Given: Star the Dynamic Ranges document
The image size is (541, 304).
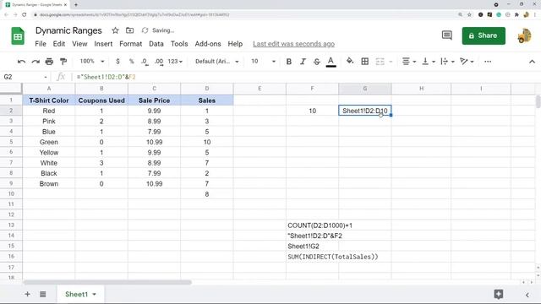Looking at the screenshot, I should click(115, 30).
